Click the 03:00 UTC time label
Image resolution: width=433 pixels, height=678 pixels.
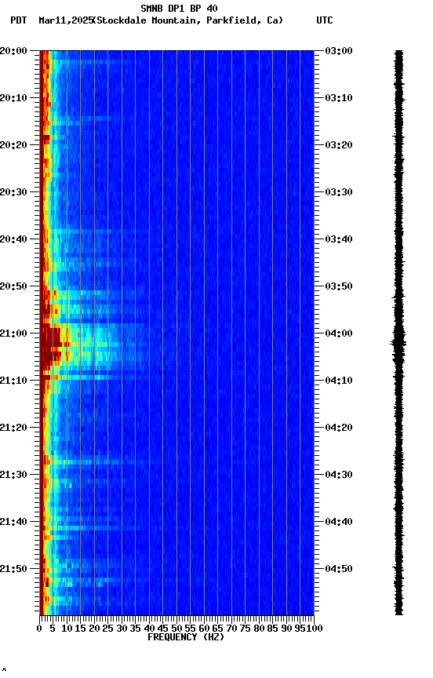339,51
